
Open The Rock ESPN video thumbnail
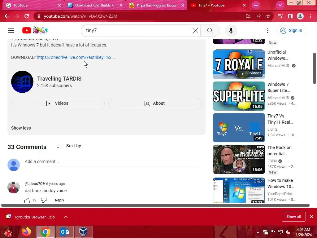(239, 159)
